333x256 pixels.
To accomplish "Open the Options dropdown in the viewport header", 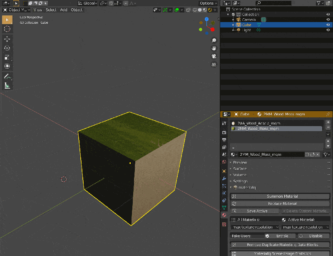I will 208,3.
